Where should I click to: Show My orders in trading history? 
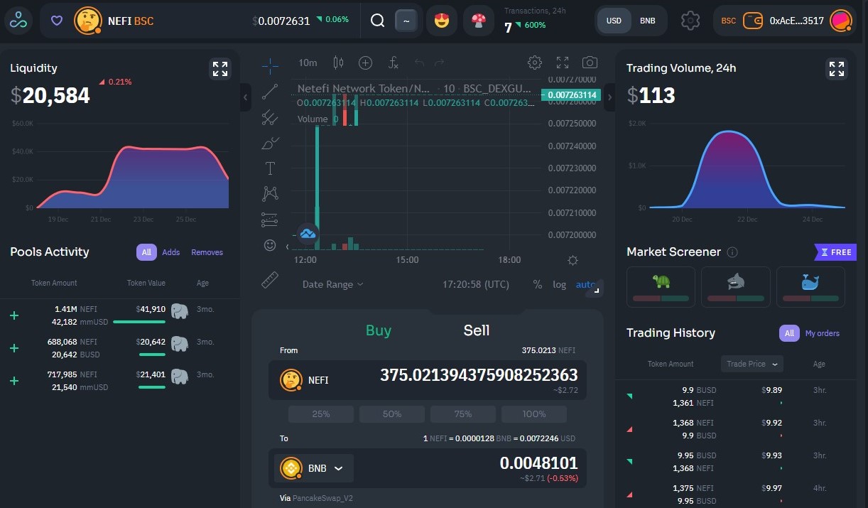[823, 333]
